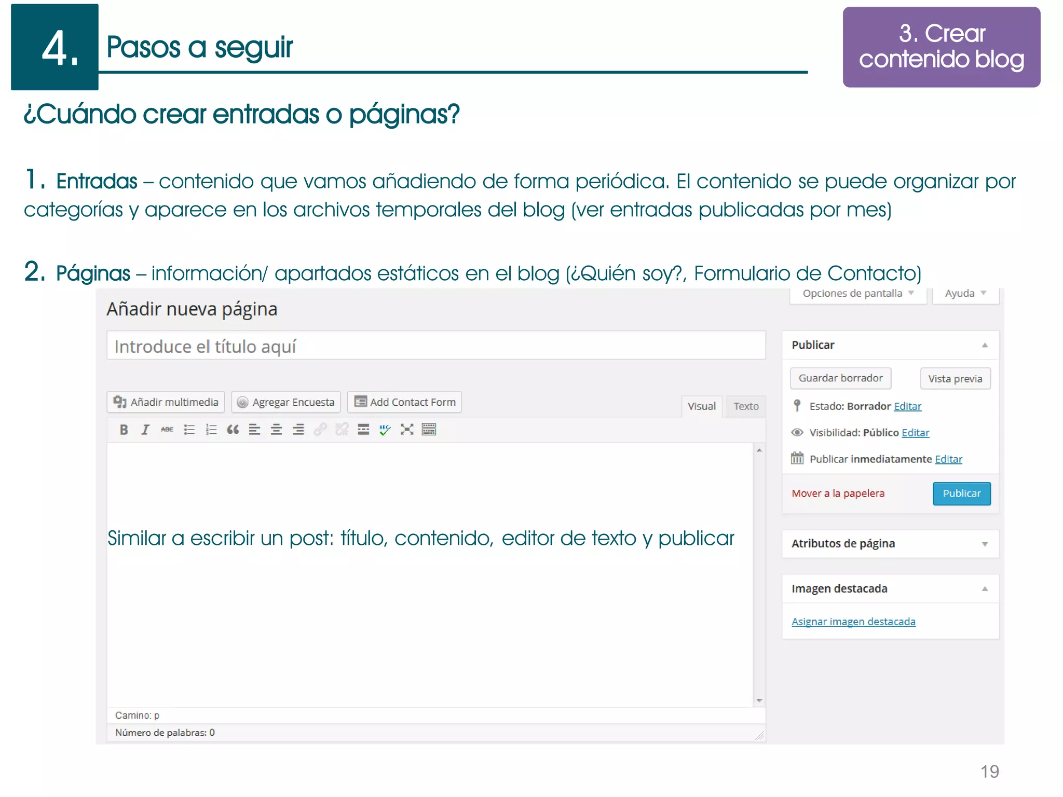
Task: Click Añadir multimedia button
Action: (x=166, y=402)
